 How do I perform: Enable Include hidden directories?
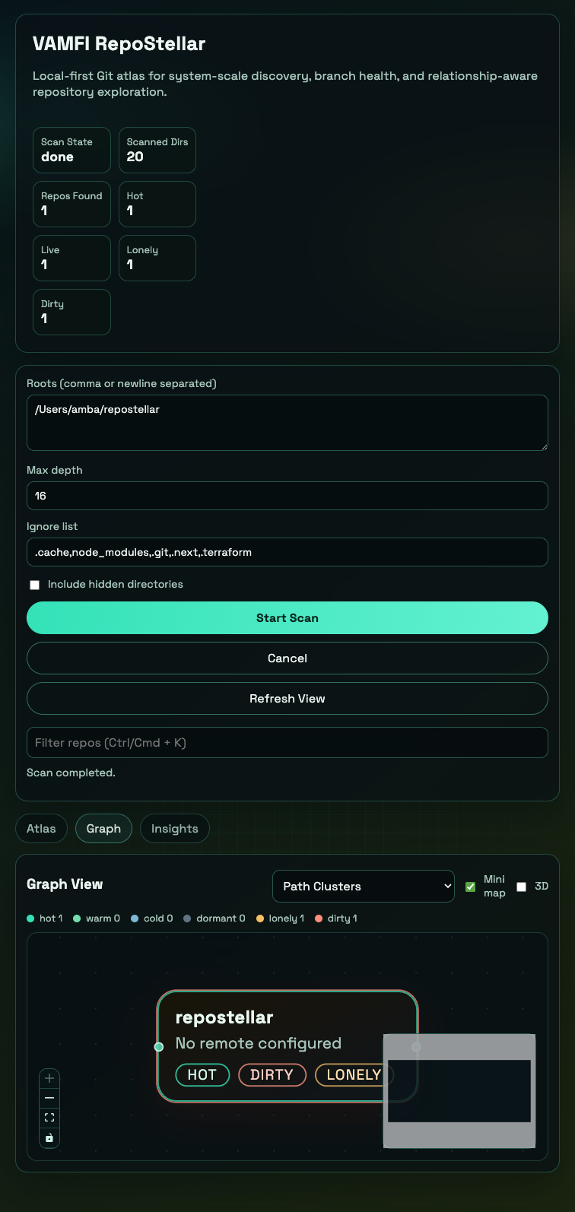(x=34, y=585)
